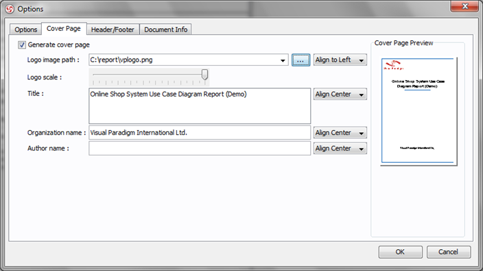This screenshot has width=483, height=271.
Task: Toggle the Generate cover page checkbox
Action: (21, 45)
